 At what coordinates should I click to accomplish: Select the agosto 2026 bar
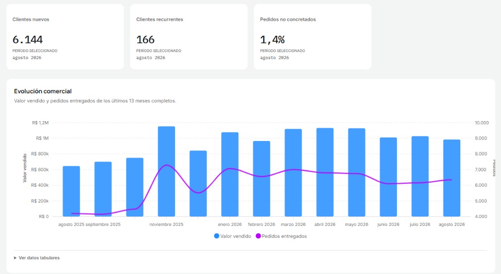click(452, 178)
